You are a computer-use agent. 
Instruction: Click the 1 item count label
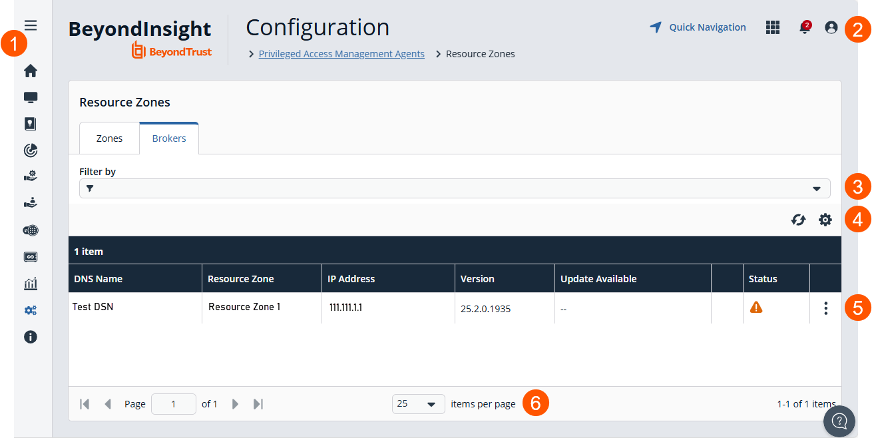coord(89,252)
